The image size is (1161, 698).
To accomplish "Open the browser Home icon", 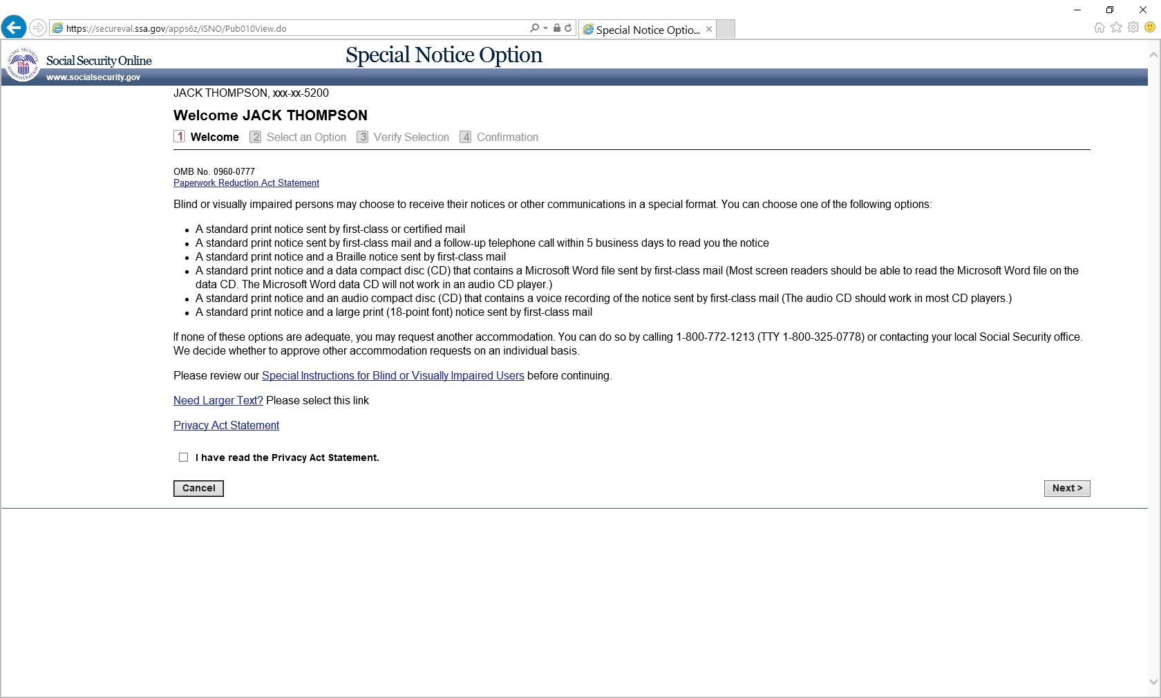I will [x=1099, y=28].
